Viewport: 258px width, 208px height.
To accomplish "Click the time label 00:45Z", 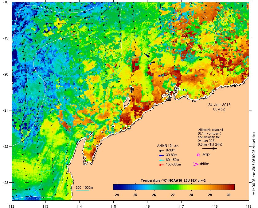I will 219,109.
